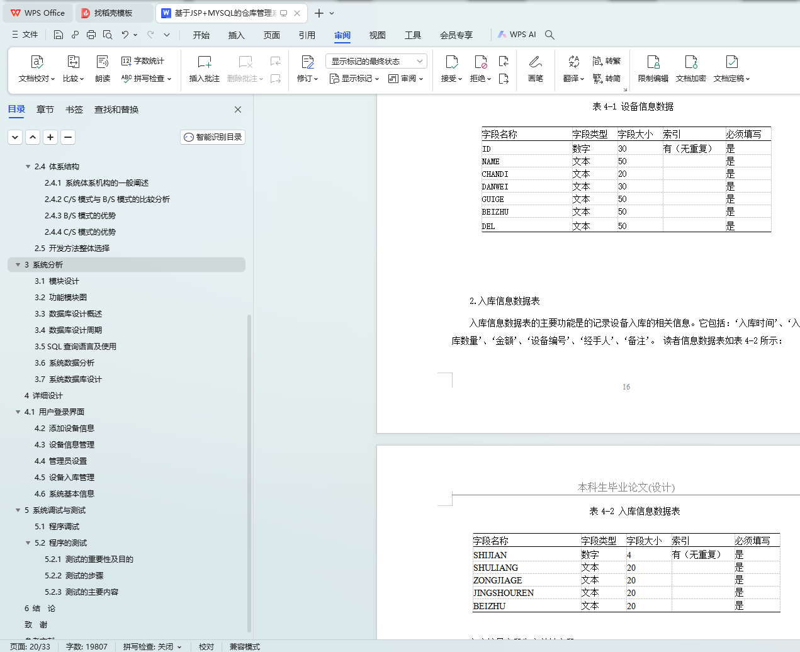Open the 审阅 pane dropdown
The height and width of the screenshot is (652, 800).
click(406, 79)
